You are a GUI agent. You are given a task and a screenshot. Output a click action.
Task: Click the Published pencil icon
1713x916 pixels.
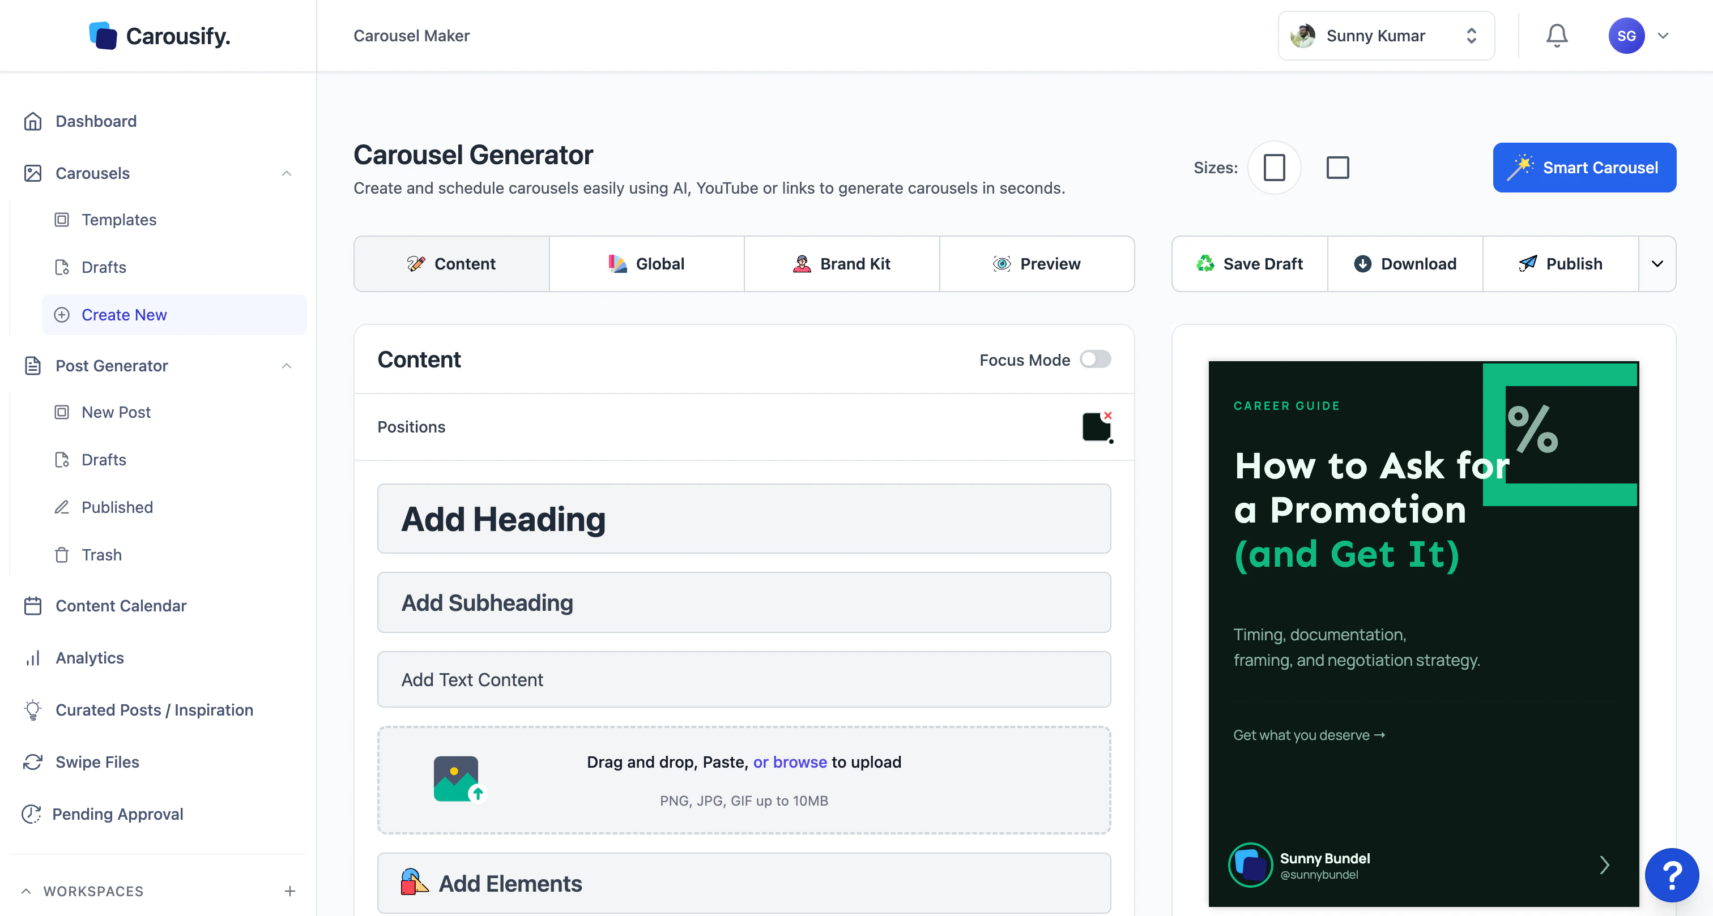tap(62, 507)
